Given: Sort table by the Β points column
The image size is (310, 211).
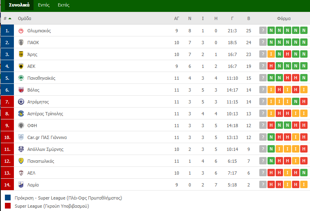Looking at the screenshot, I should [249, 18].
